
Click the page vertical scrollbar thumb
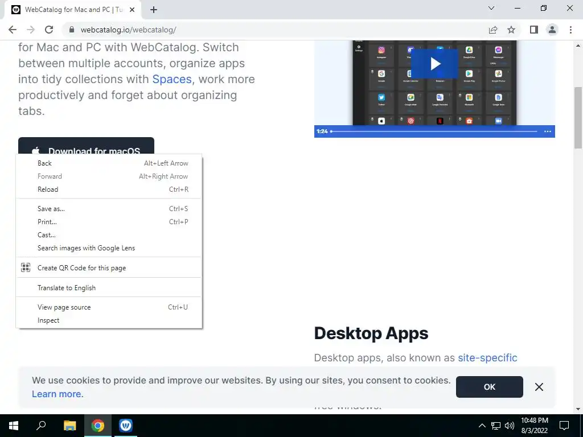click(x=578, y=117)
